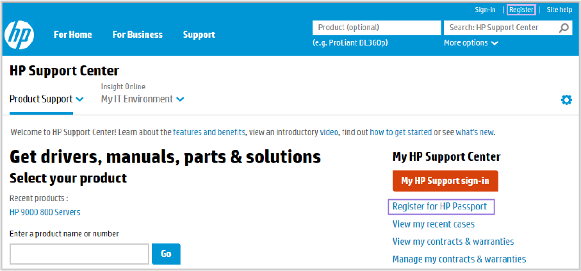Open the Site help link
The width and height of the screenshot is (581, 271).
[x=559, y=10]
